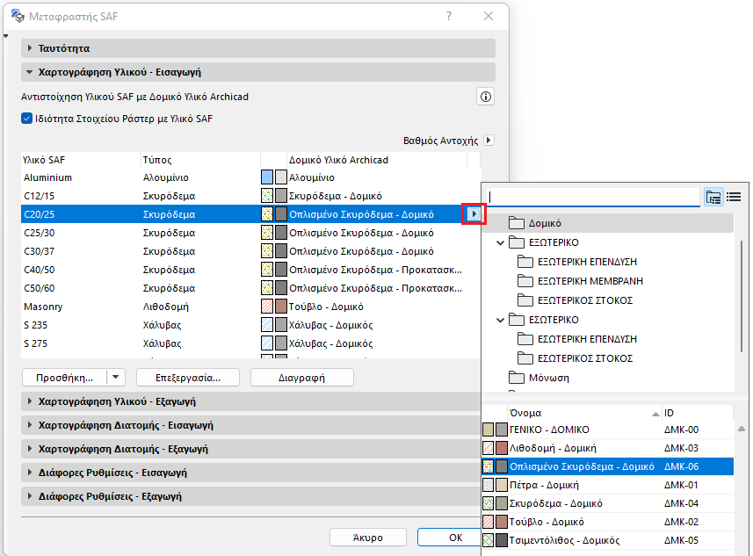Select the C40/50 material row
This screenshot has width=753, height=556.
click(x=250, y=270)
